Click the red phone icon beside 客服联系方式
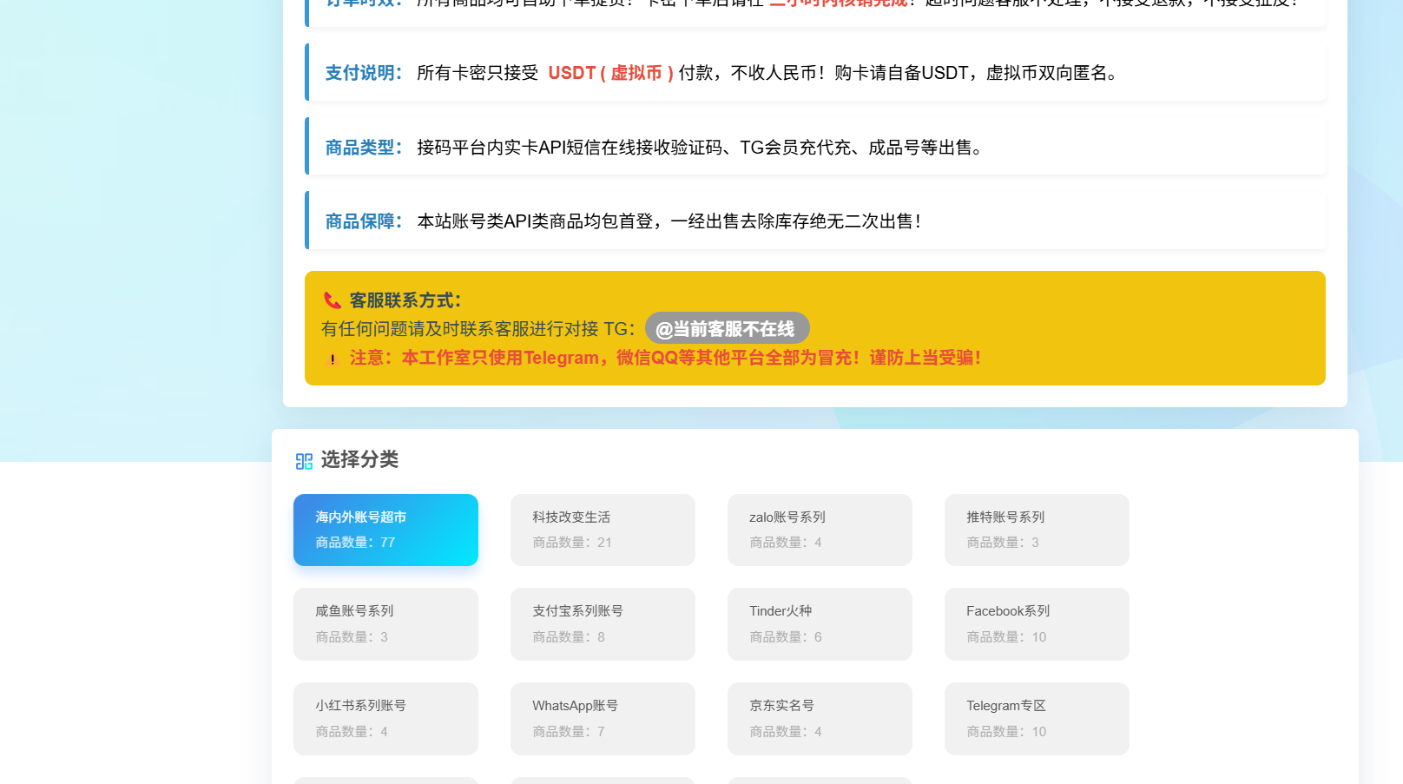 tap(332, 300)
